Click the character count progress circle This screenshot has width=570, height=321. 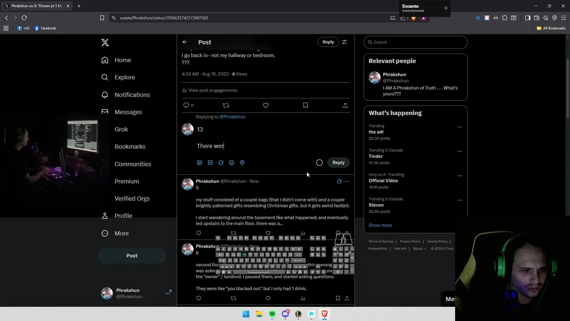coord(319,163)
